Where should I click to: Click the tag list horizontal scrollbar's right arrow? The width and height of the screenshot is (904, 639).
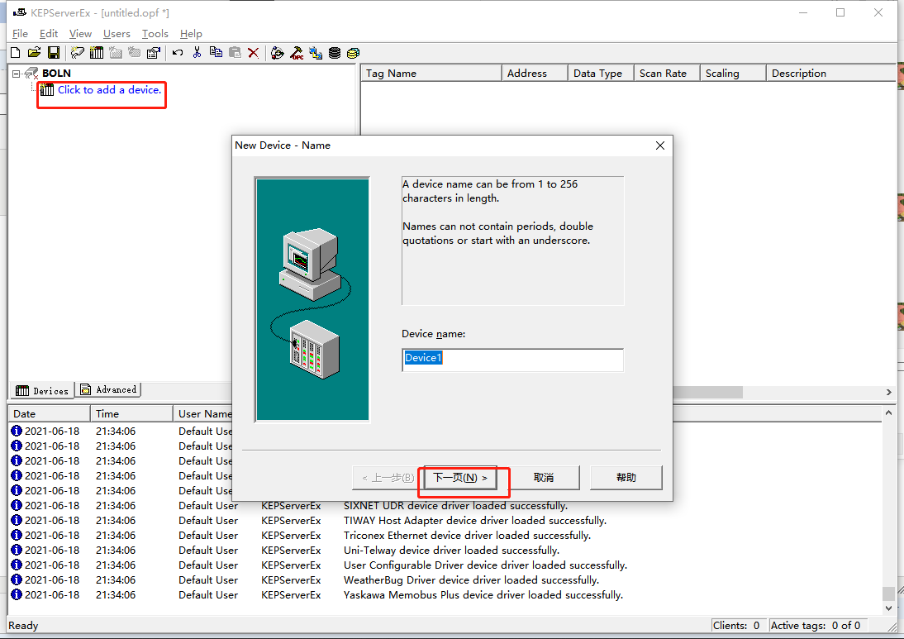(x=889, y=392)
